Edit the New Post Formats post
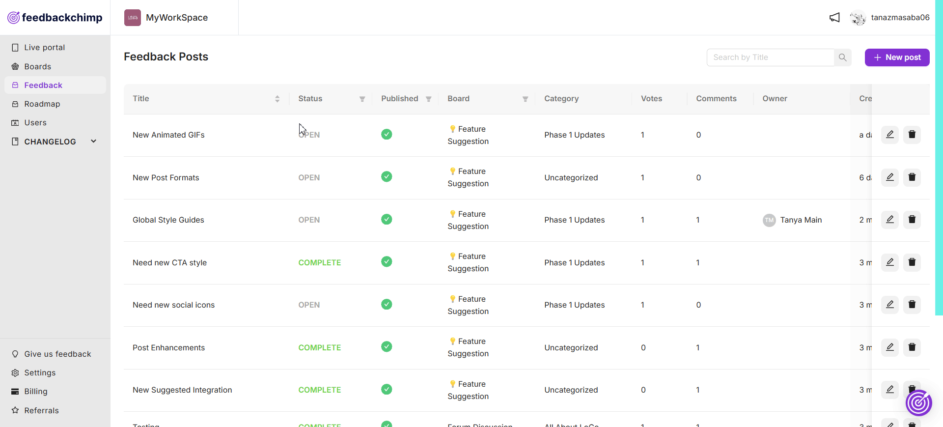 pos(890,177)
